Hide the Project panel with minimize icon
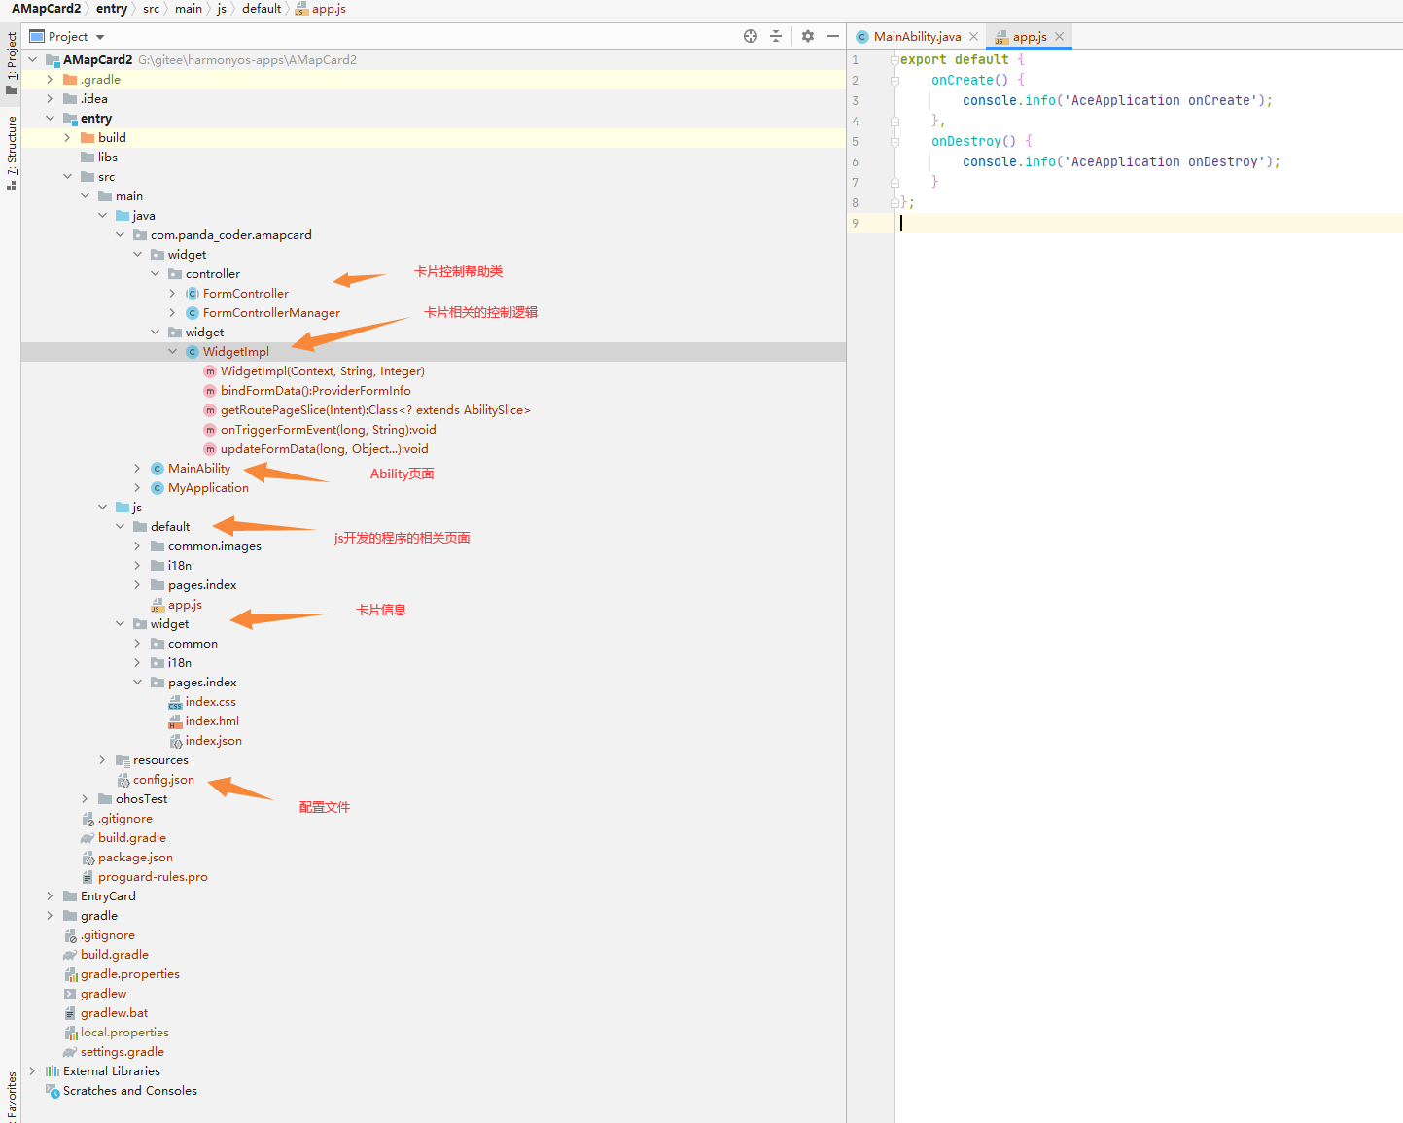 tap(833, 36)
